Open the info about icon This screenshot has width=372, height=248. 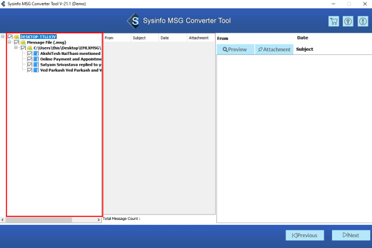click(362, 21)
